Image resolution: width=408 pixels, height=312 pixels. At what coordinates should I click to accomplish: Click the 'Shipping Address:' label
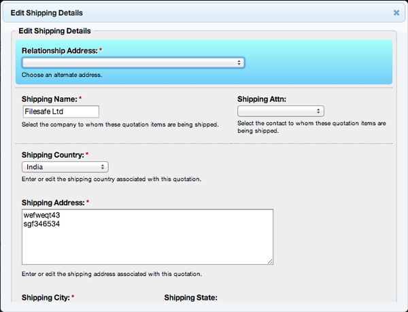click(x=53, y=203)
